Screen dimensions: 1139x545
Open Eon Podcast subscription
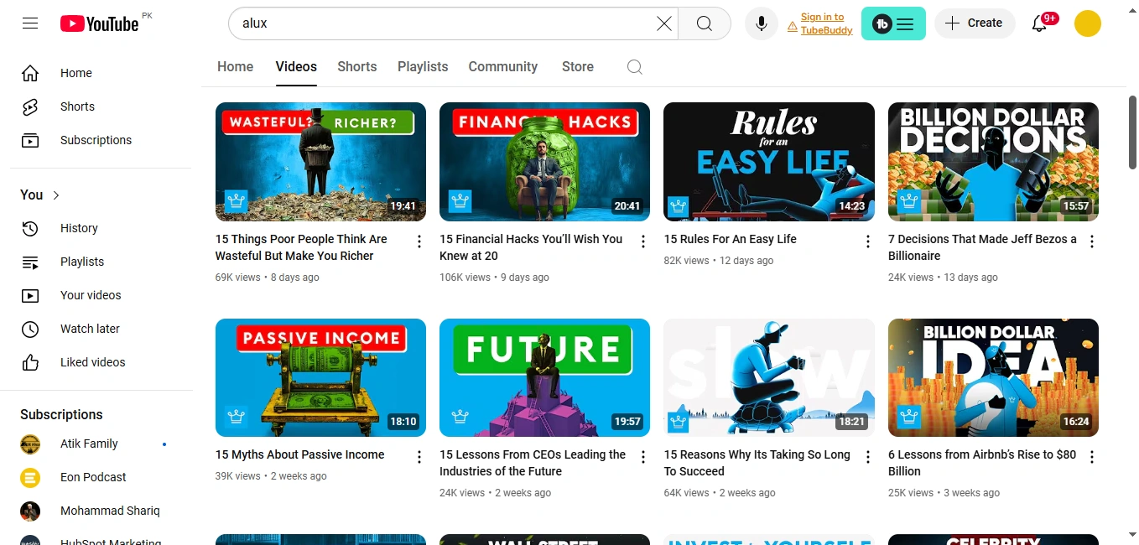point(101,477)
